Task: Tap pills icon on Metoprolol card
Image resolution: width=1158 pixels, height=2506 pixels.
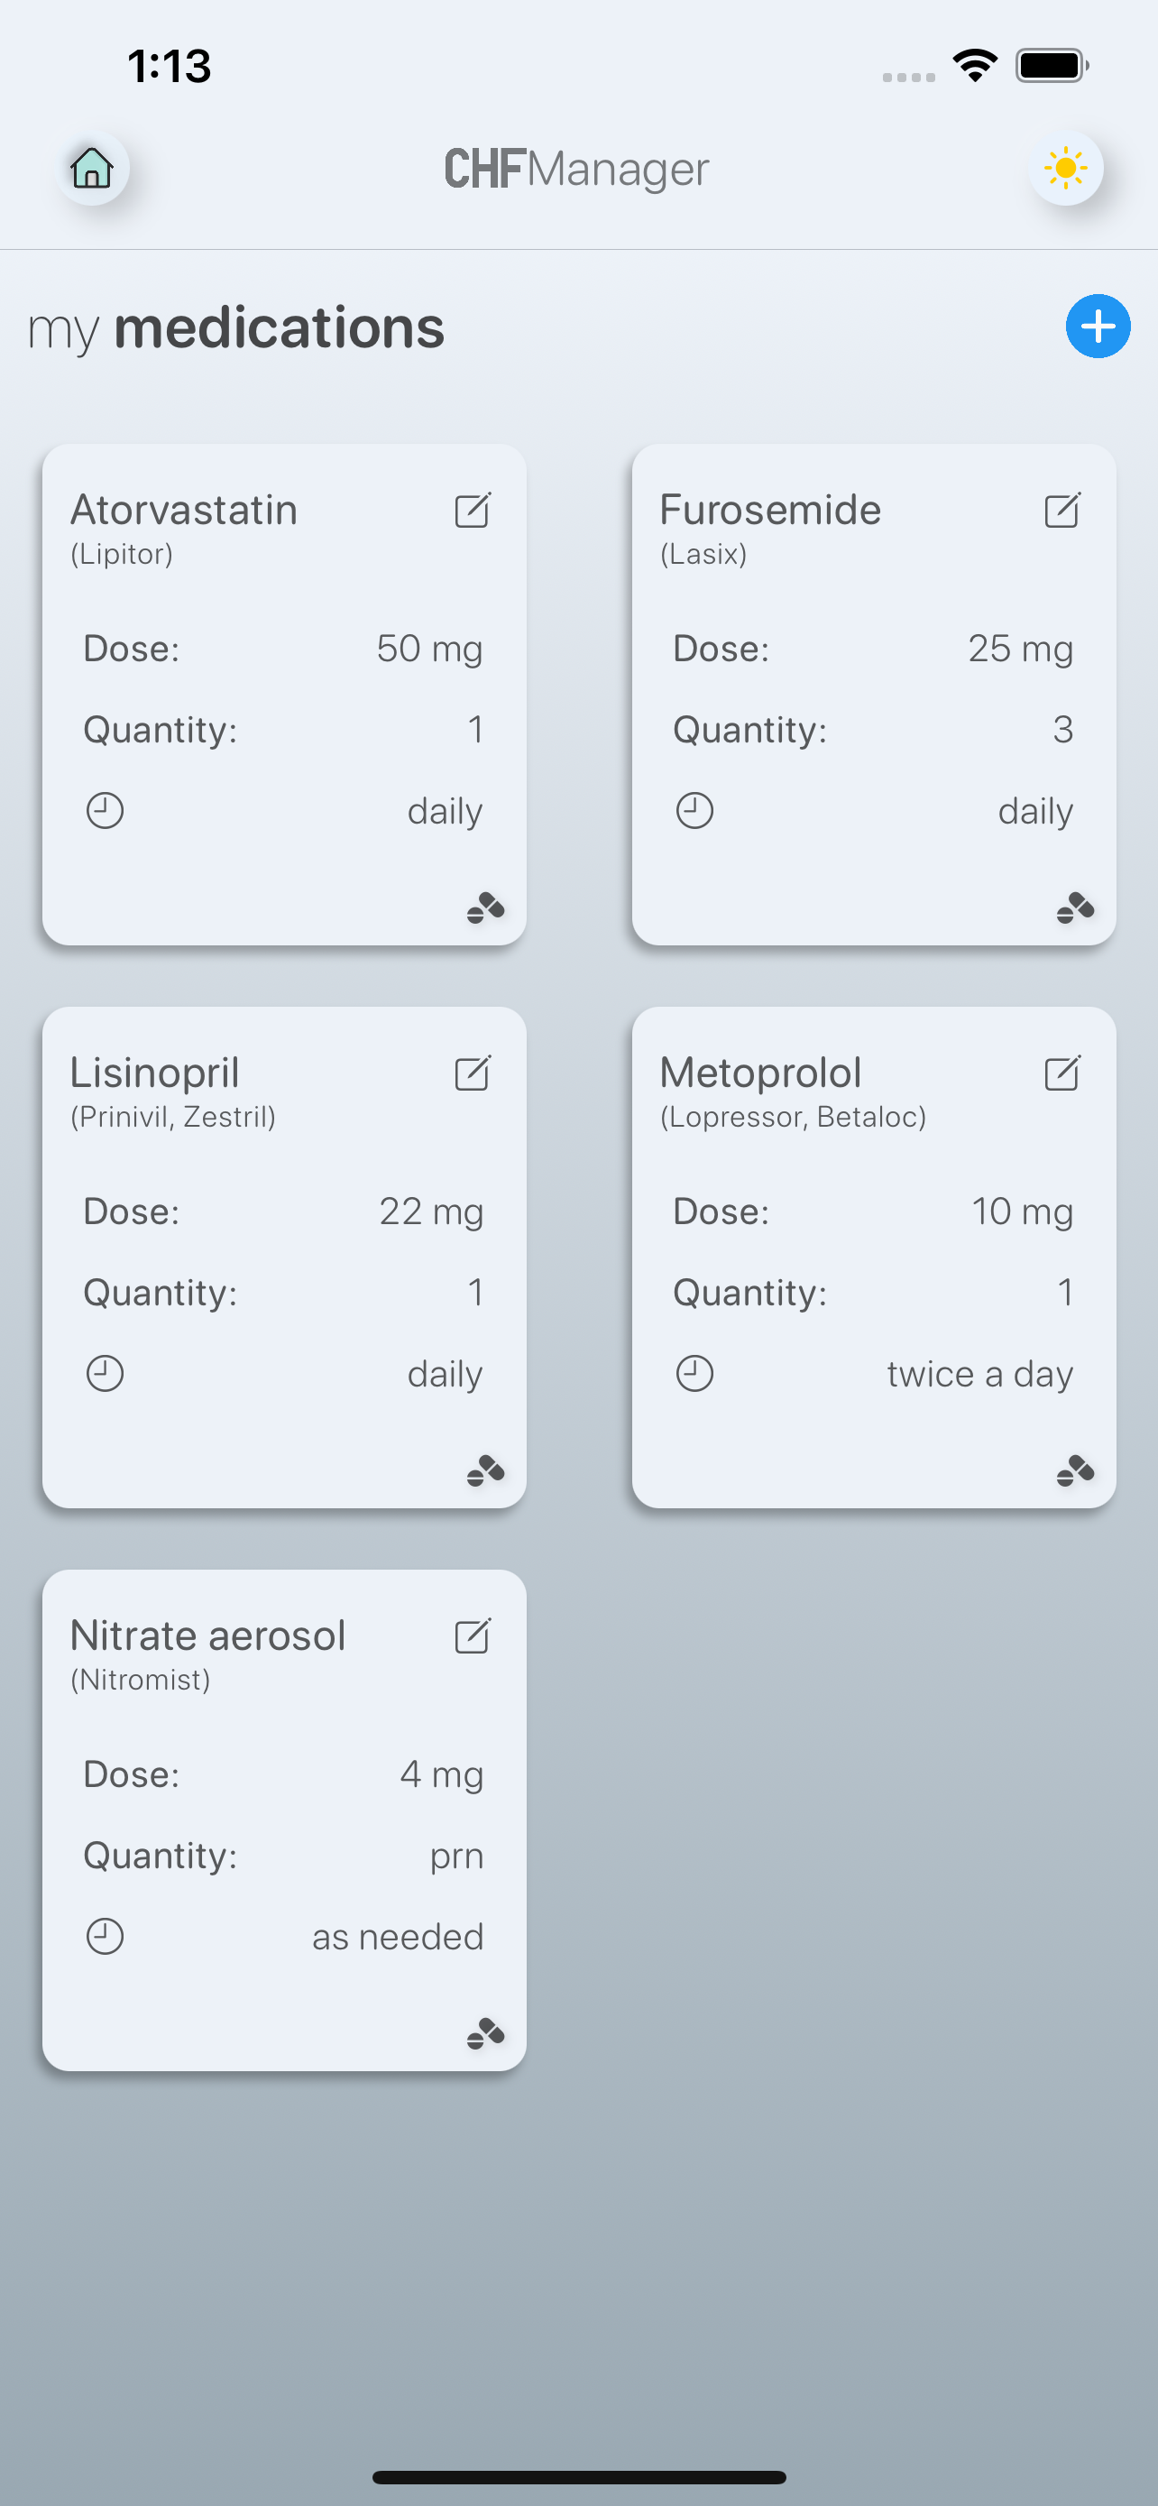Action: tap(1074, 1470)
